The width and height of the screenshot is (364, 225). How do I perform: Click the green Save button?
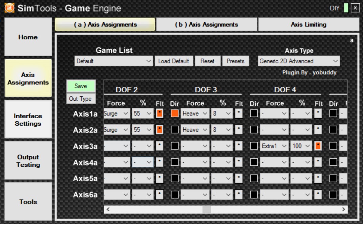coord(81,86)
